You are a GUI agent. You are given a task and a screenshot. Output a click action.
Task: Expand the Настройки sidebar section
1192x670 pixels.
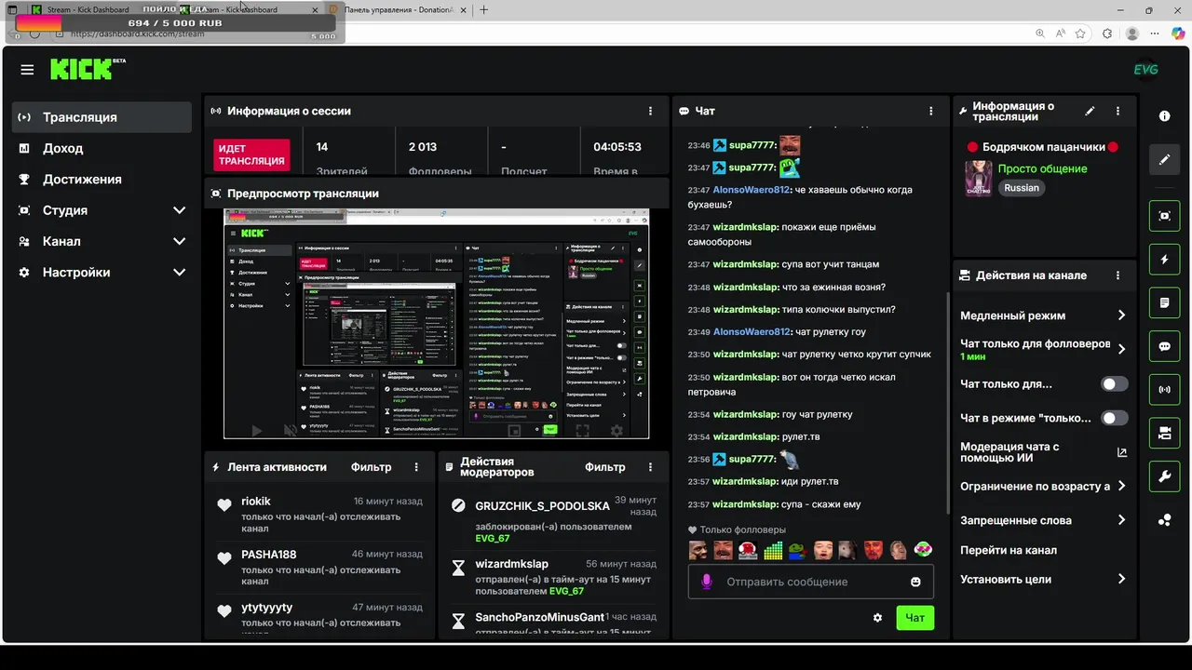(102, 273)
